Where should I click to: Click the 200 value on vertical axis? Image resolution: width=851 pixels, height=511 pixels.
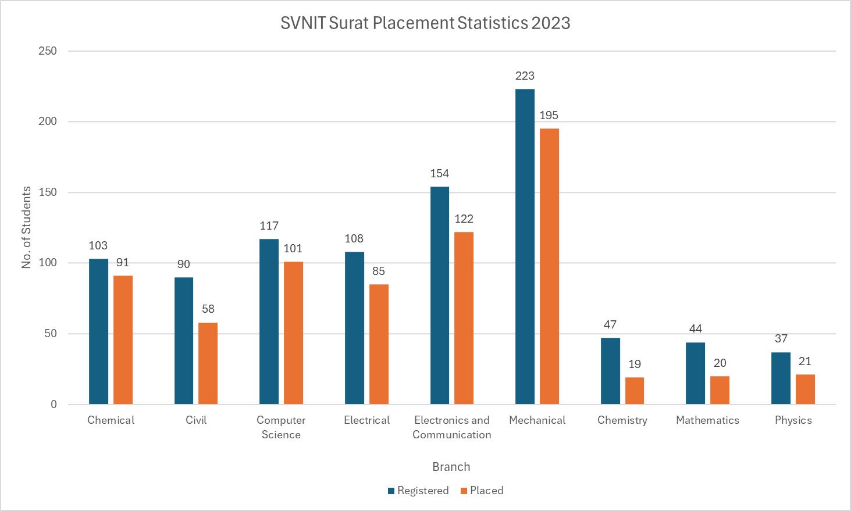click(x=48, y=122)
